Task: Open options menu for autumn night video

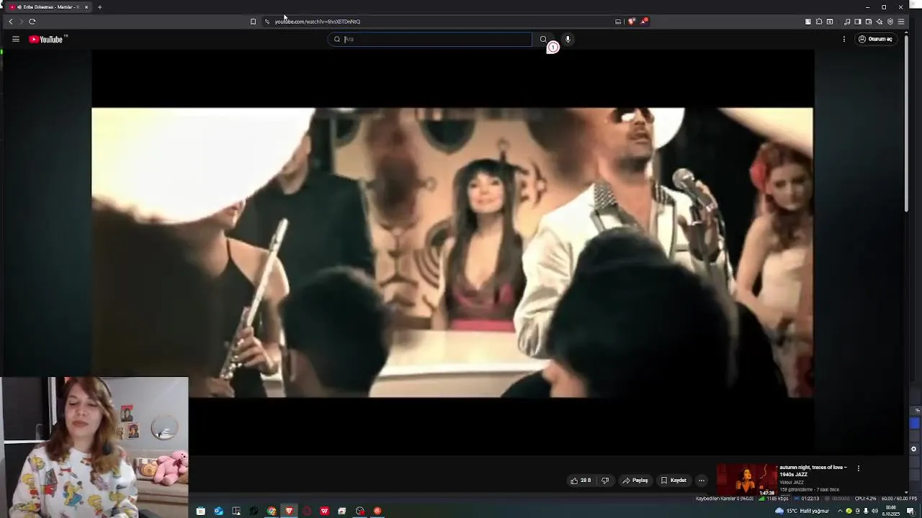Action: click(x=858, y=468)
